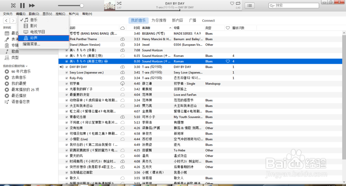This screenshot has height=186, width=346.
Task: Click the vertical scrollbar of song list
Action: 344,97
